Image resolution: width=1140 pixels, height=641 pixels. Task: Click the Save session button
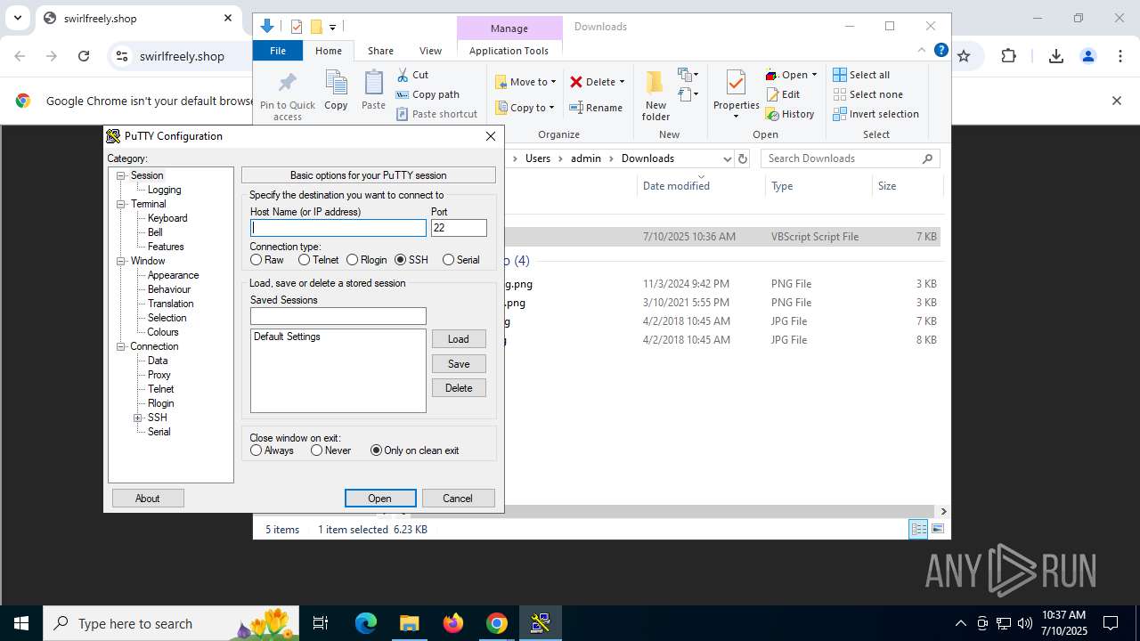(459, 364)
